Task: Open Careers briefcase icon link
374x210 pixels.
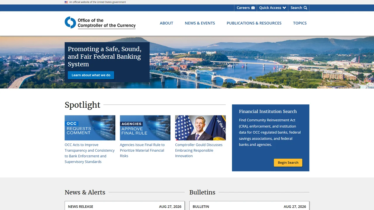Action: (x=253, y=8)
